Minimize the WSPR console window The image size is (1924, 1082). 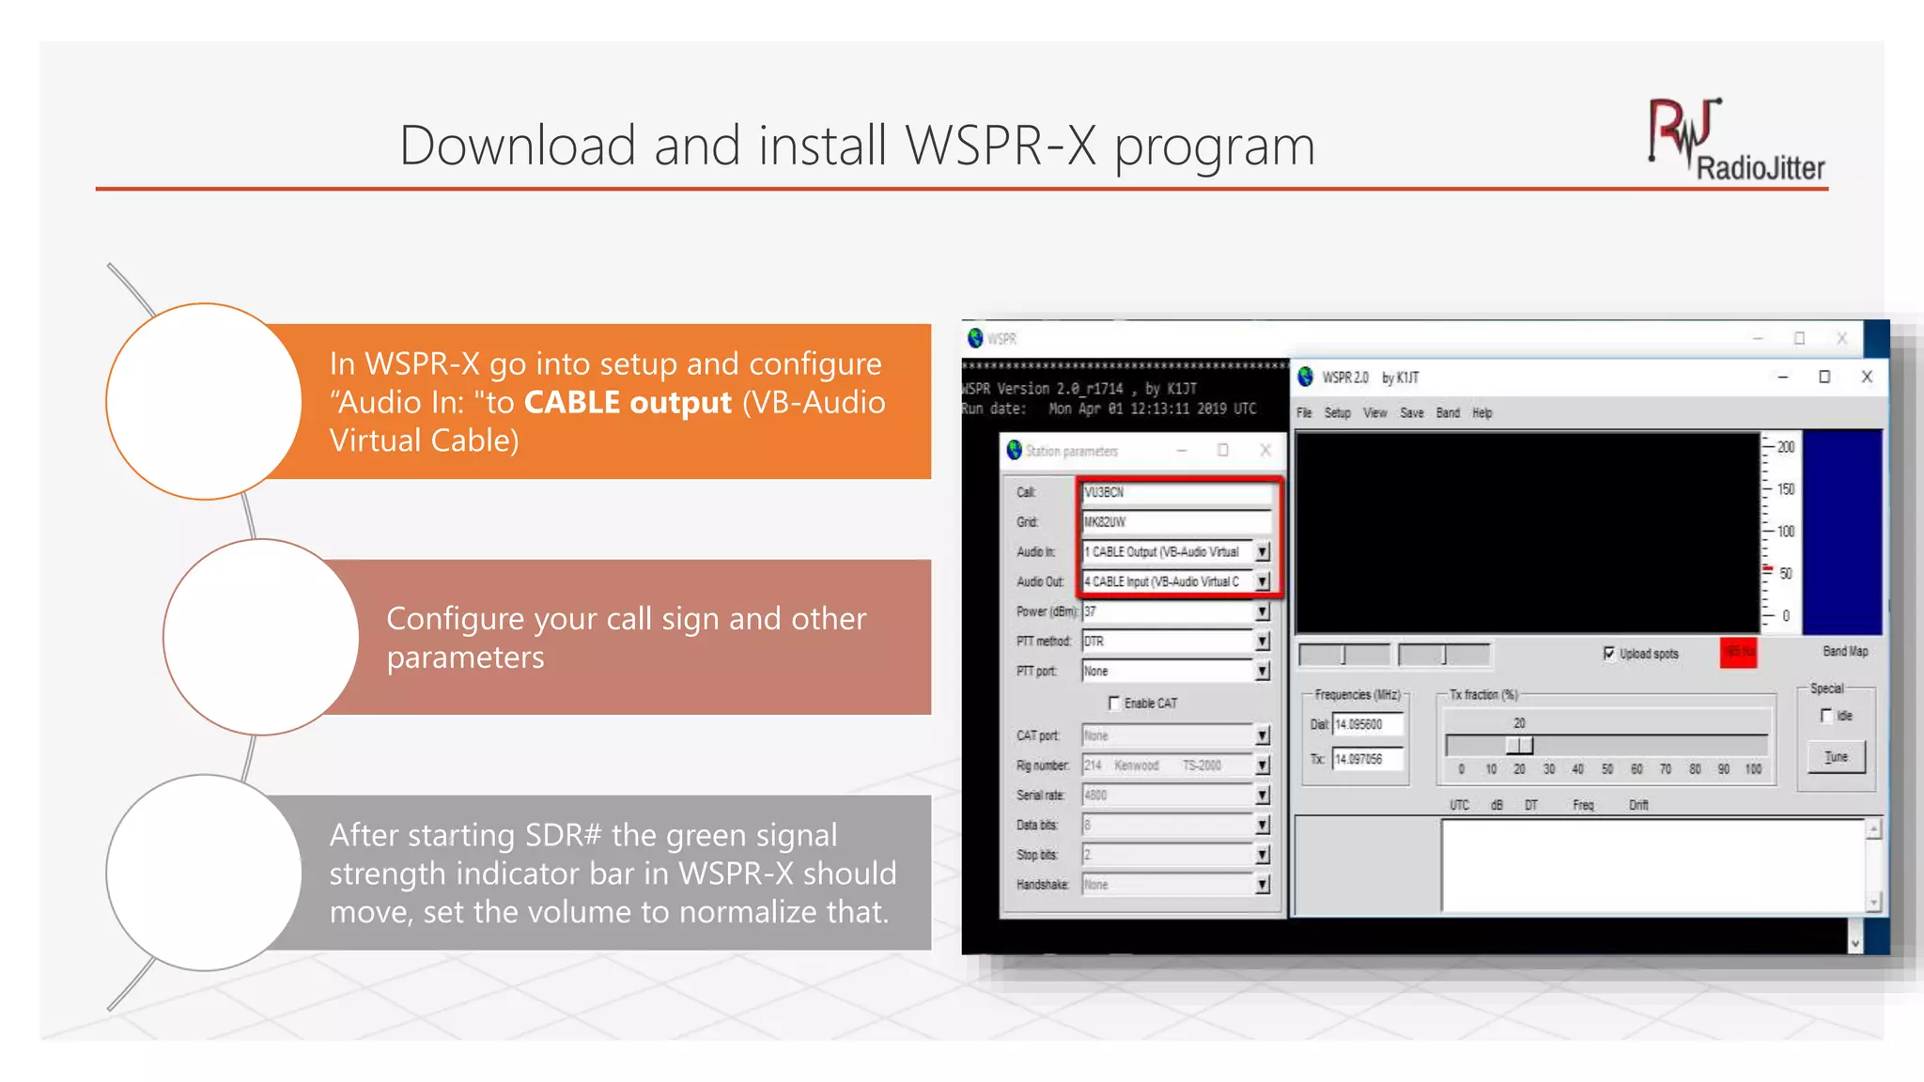click(x=1757, y=338)
